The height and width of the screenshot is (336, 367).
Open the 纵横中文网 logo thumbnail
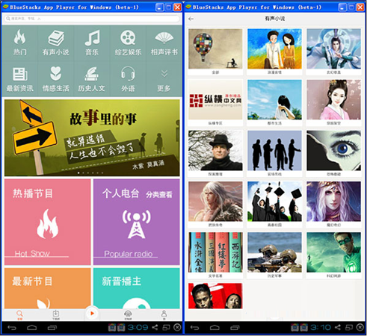pos(215,99)
